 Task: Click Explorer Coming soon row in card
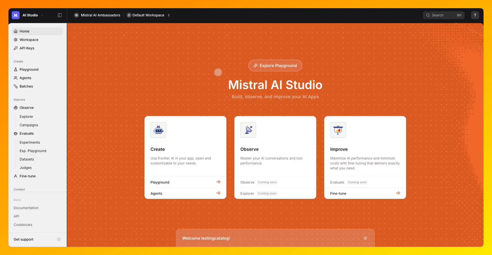tap(275, 193)
